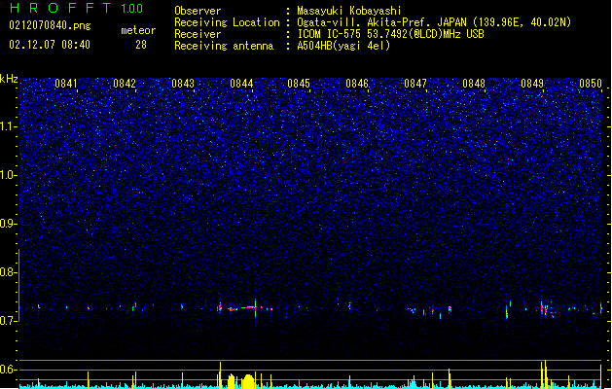The image size is (612, 389).
Task: Click the Observer label
Action: tap(198, 11)
